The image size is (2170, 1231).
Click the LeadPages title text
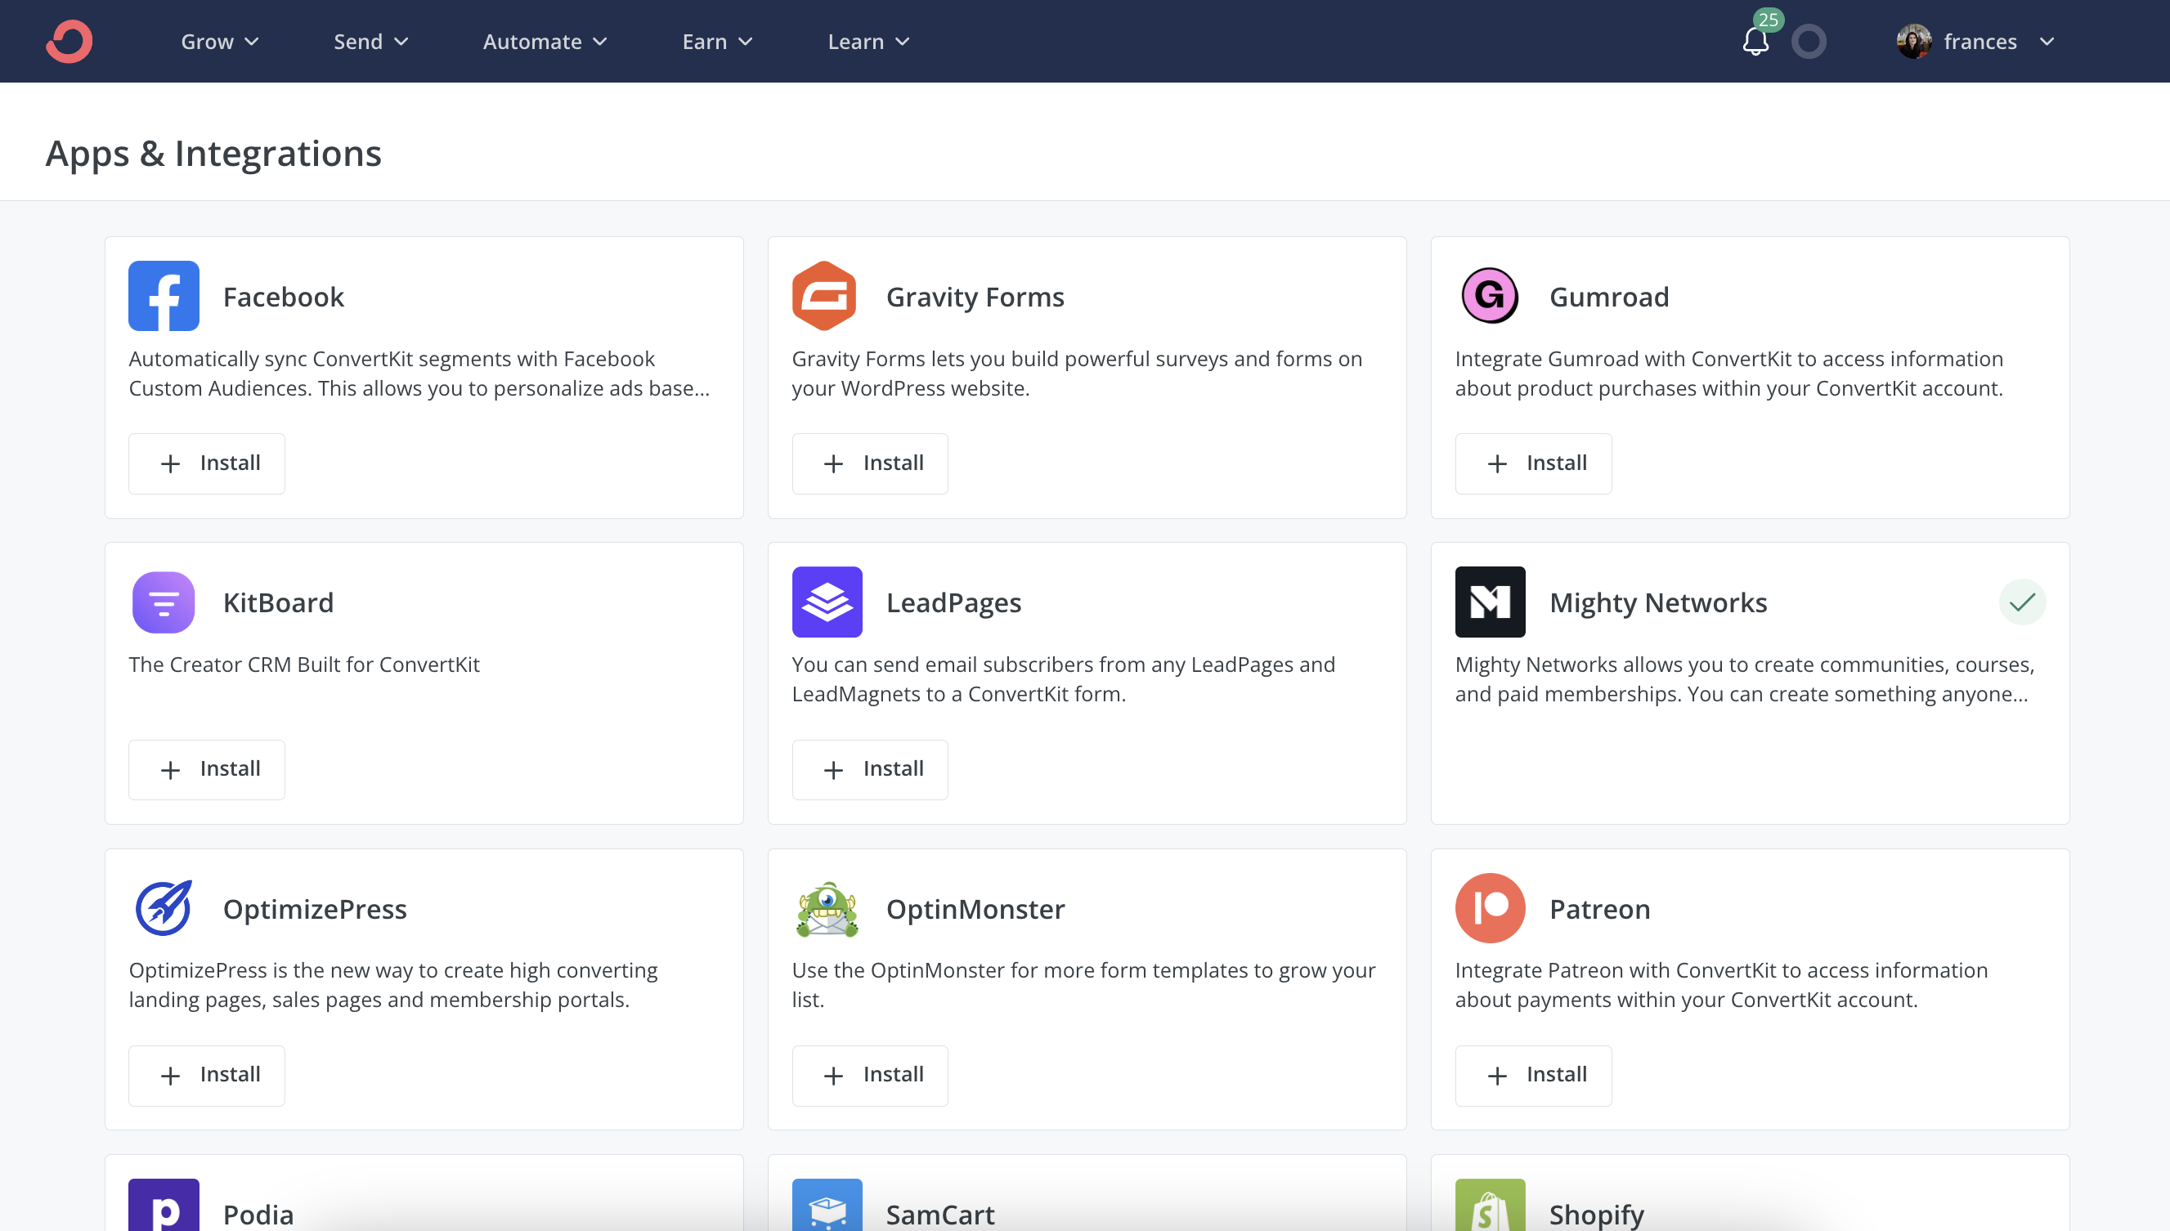point(953,602)
